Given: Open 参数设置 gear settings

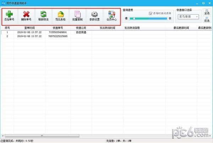Looking at the screenshot, I should tap(95, 16).
